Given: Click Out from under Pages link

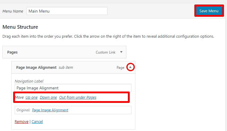Looking at the screenshot, I should click(78, 98).
